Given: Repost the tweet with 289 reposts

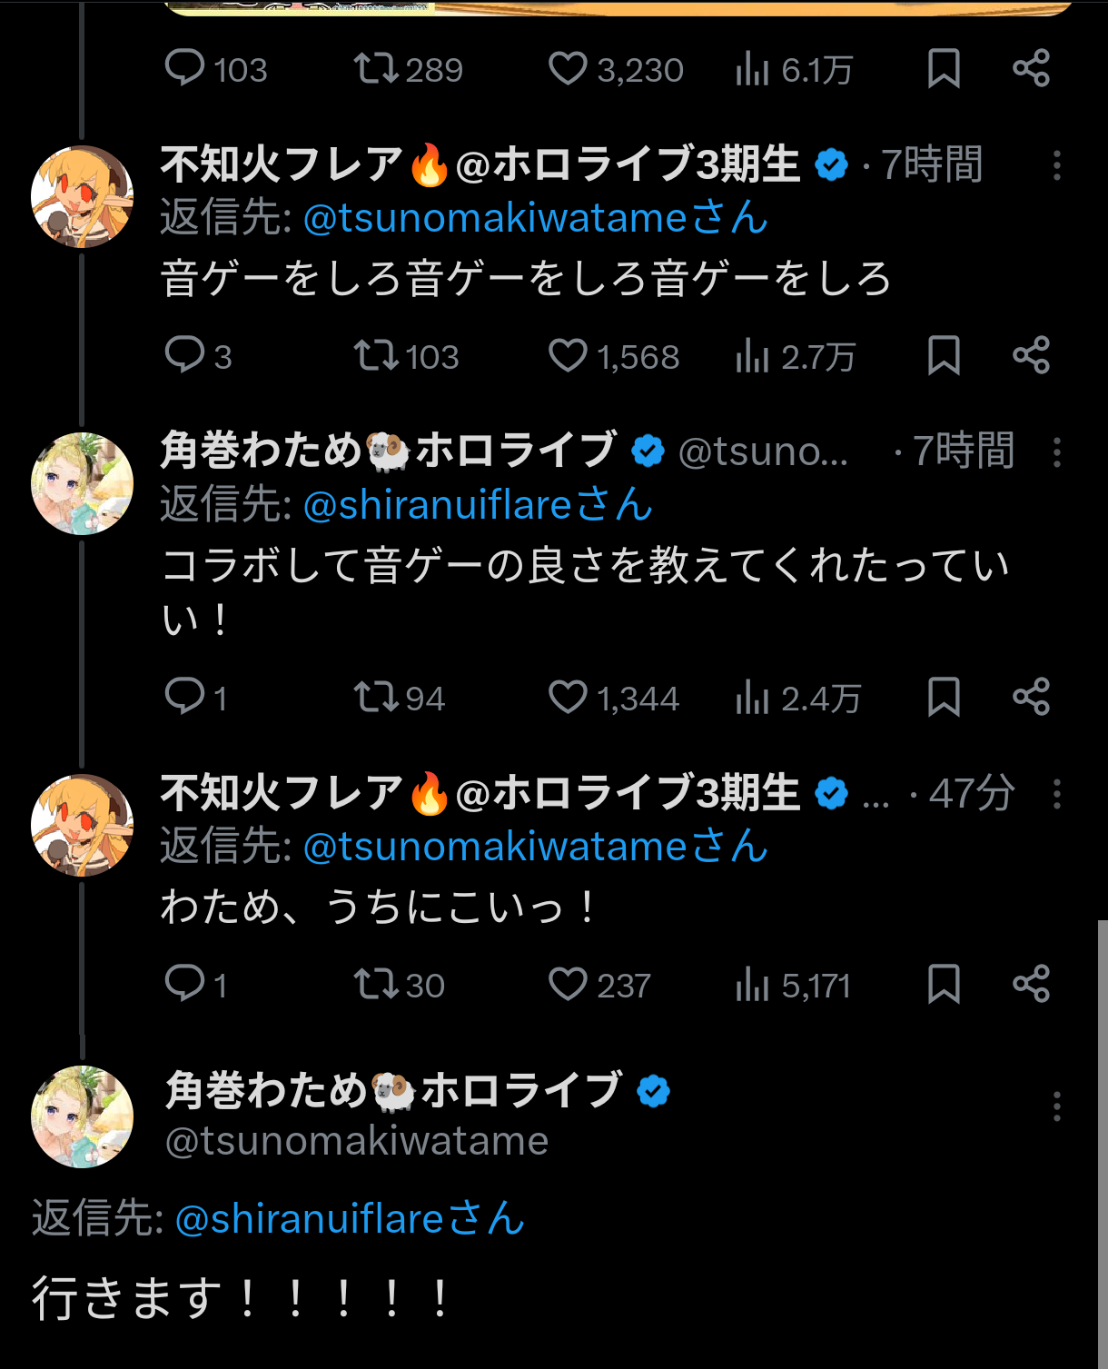Looking at the screenshot, I should pyautogui.click(x=376, y=69).
